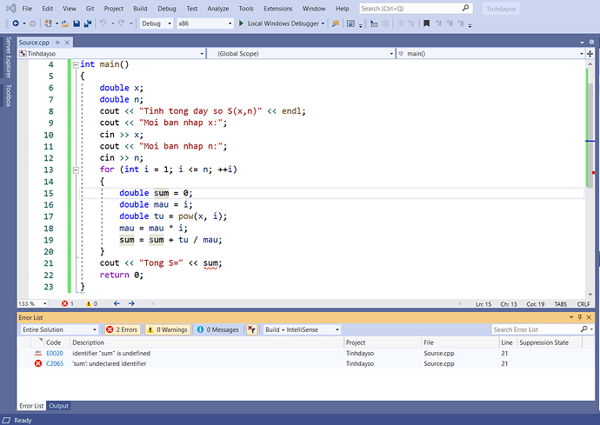Screen dimensions: 600x425
Task: Start debugging with green play icon
Action: click(241, 23)
